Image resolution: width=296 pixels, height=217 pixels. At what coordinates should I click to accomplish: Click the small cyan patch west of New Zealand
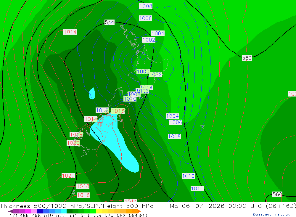click(92, 93)
